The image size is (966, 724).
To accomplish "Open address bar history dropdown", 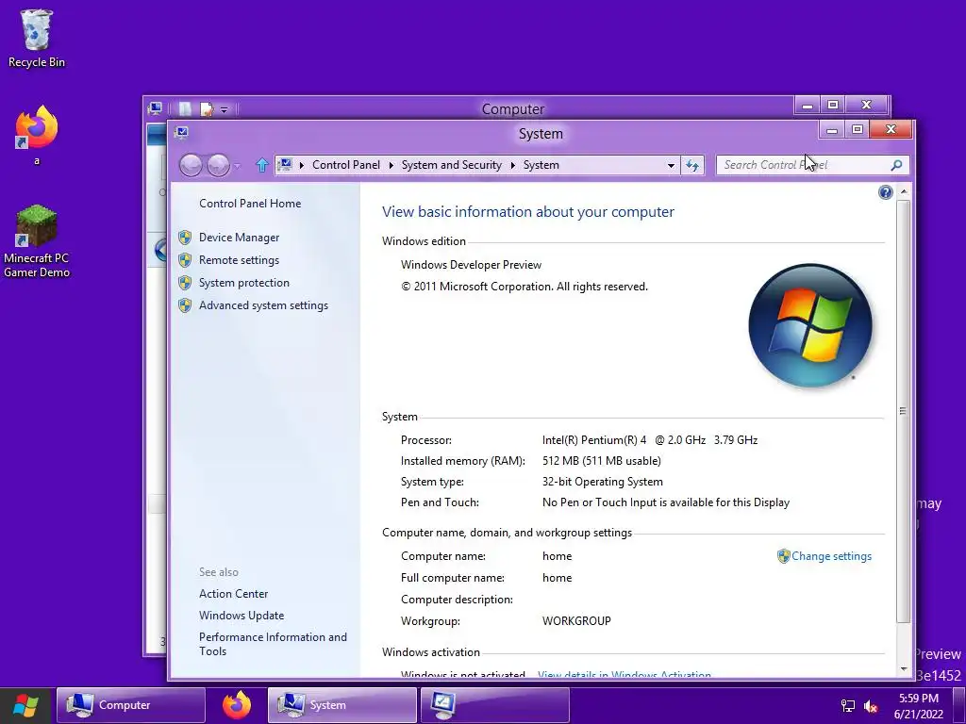I will (671, 165).
